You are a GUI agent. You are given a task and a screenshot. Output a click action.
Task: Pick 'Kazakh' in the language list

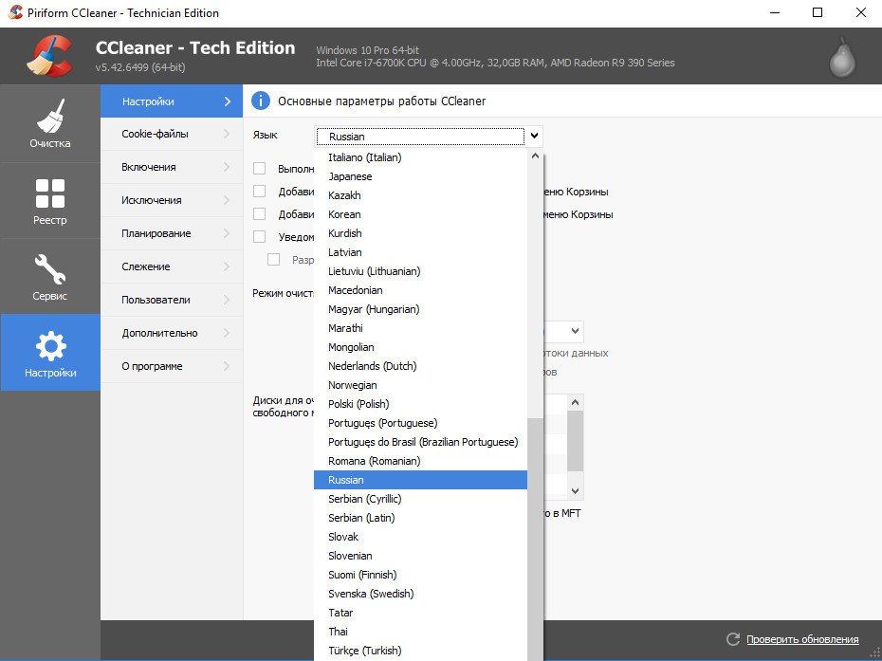coord(421,195)
